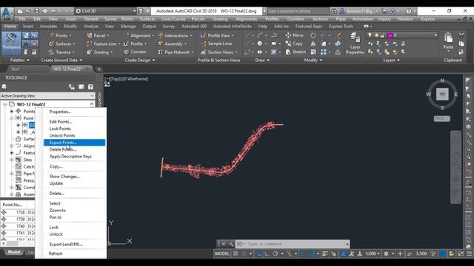Click the Save icon in quick access toolbar
Screen dimensions: 474x266
36,11
